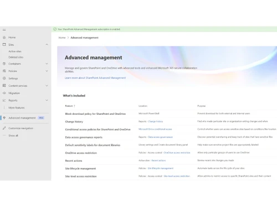The image size is (277, 207).
Task: Open Microsoft Entra conditional access link
Action: 155,129
